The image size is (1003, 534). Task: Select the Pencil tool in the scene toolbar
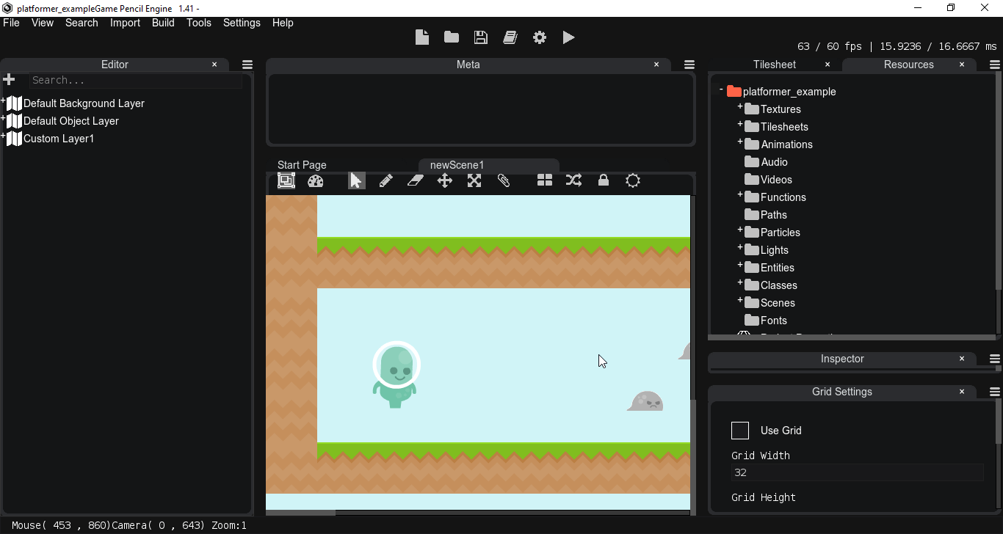[385, 180]
